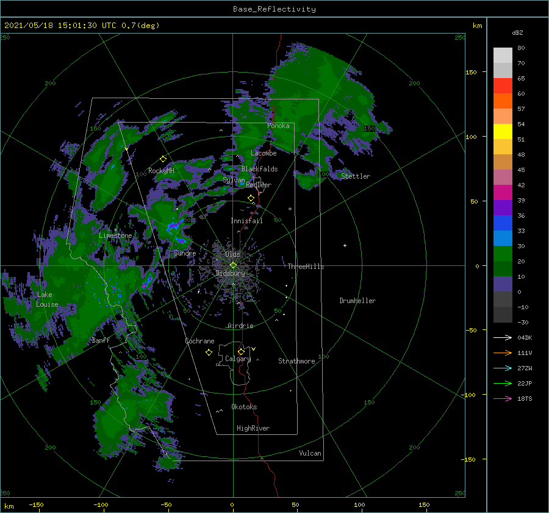The height and width of the screenshot is (513, 549).
Task: Click the 65 dBZ red color swatch
Action: coord(503,85)
